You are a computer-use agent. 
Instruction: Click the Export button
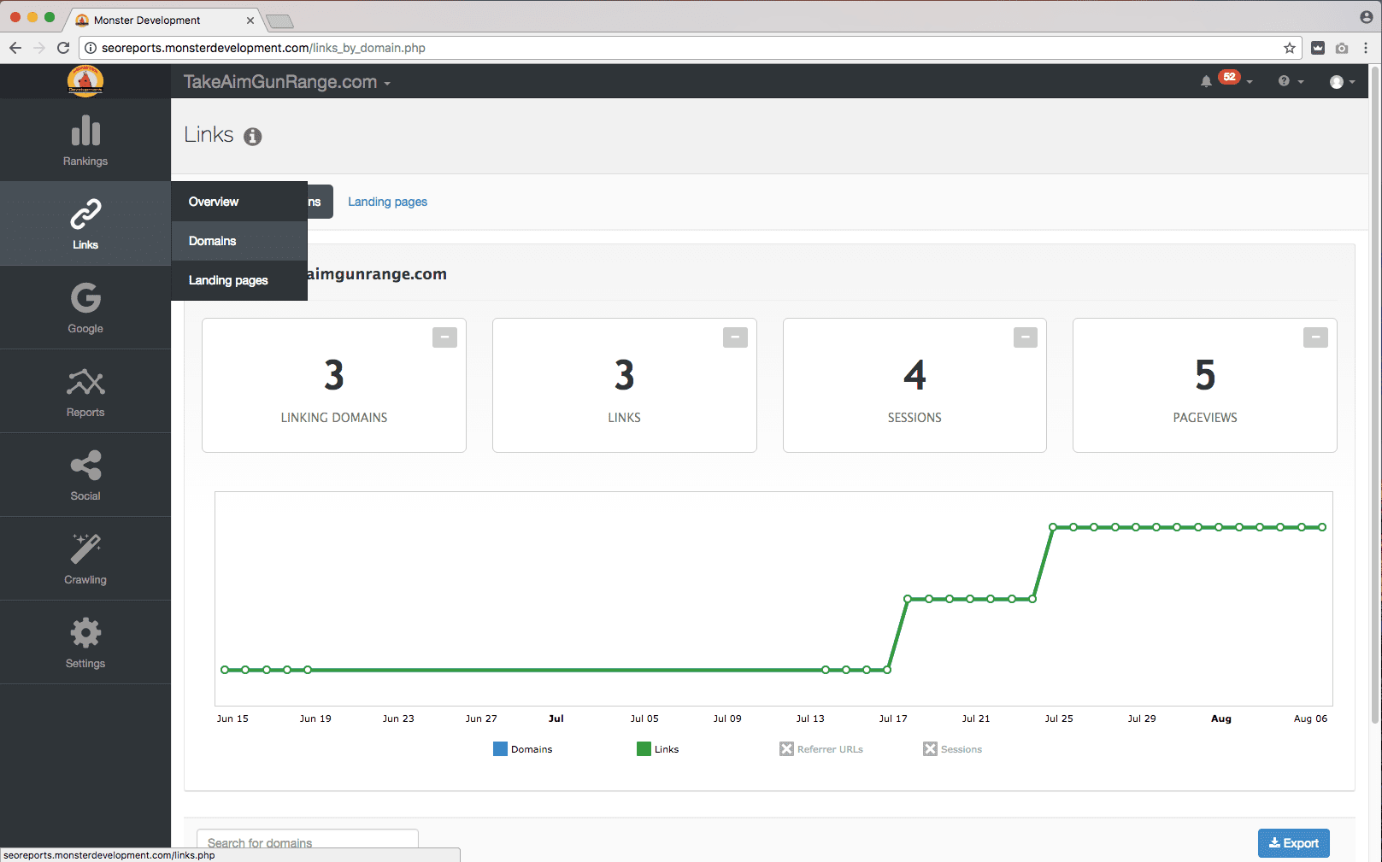pos(1293,843)
